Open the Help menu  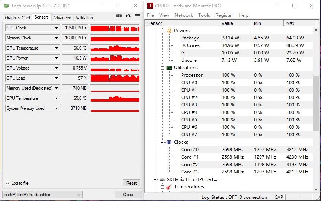coord(243,15)
